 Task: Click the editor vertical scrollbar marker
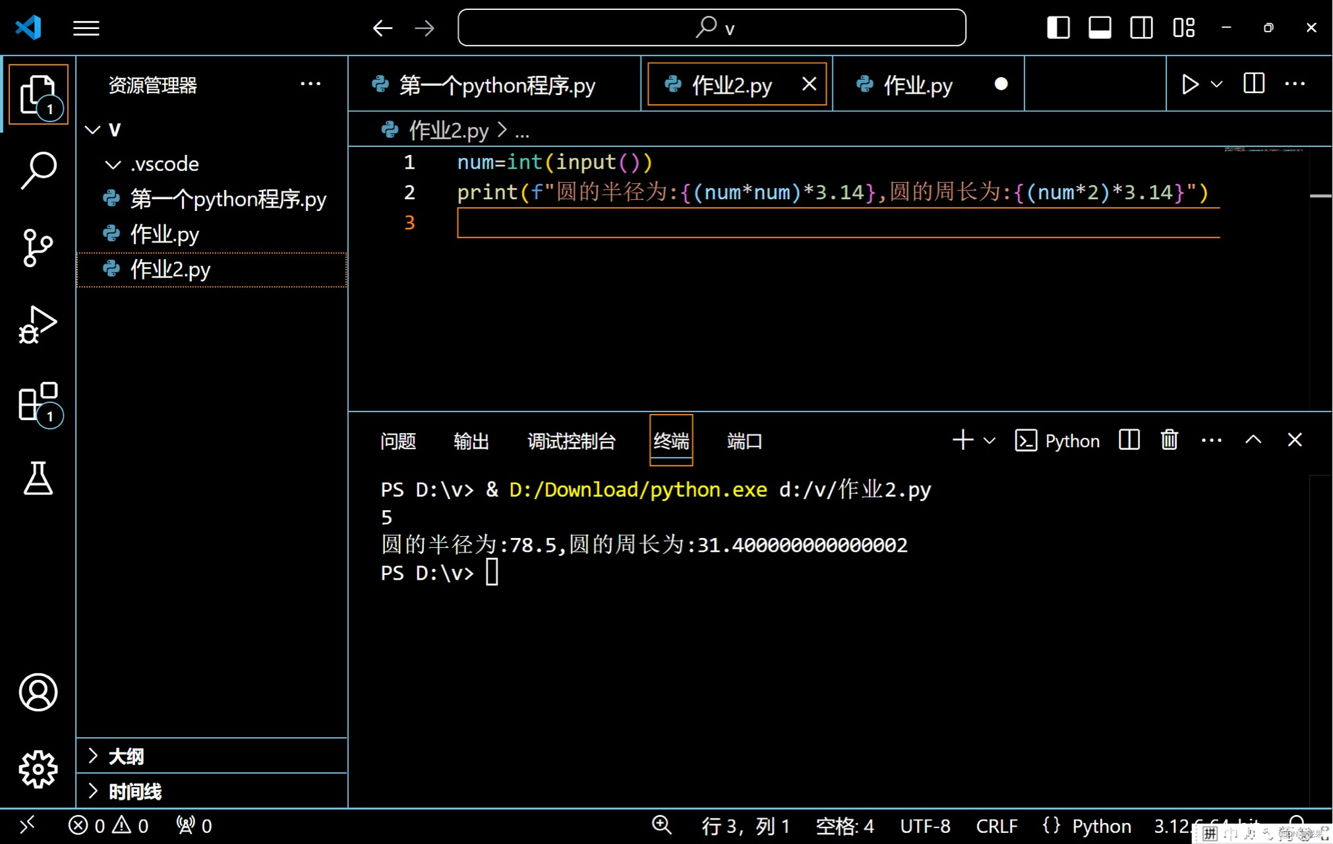pyautogui.click(x=1320, y=196)
